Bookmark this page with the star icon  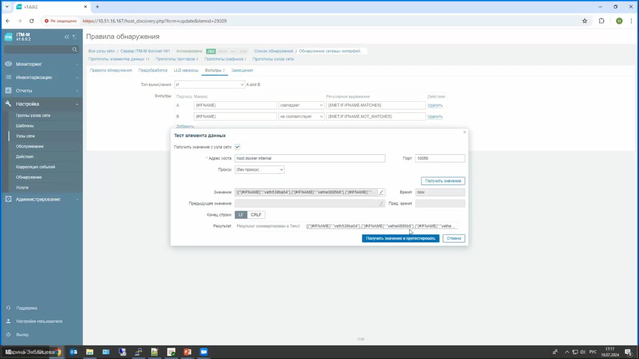[x=585, y=21]
